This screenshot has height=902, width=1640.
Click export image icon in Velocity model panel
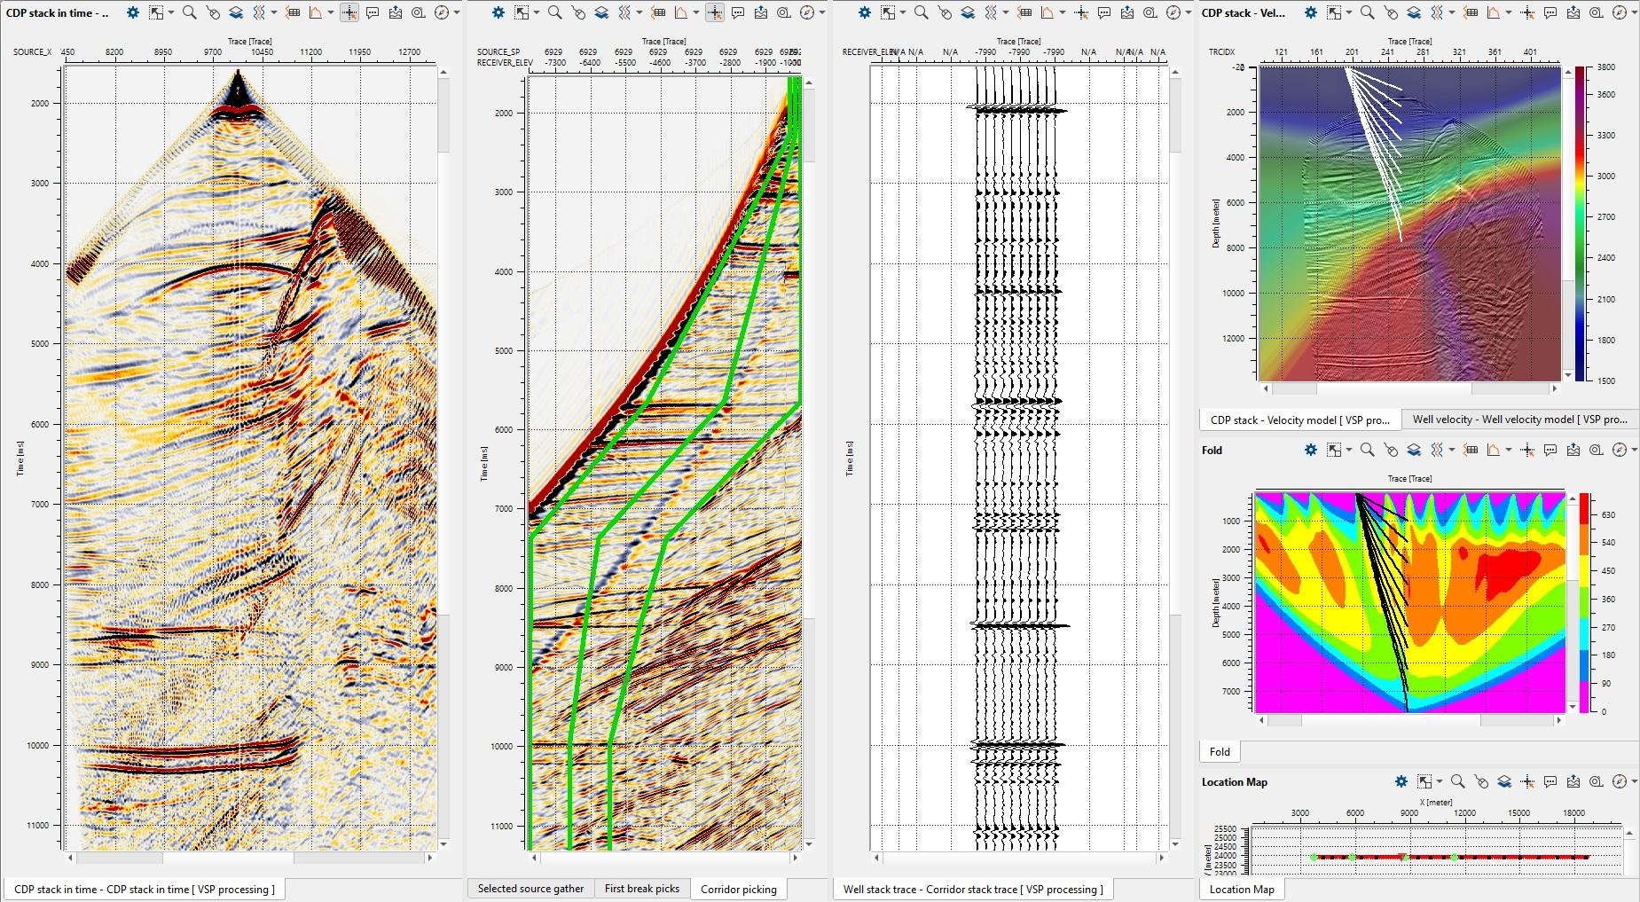(x=1573, y=13)
